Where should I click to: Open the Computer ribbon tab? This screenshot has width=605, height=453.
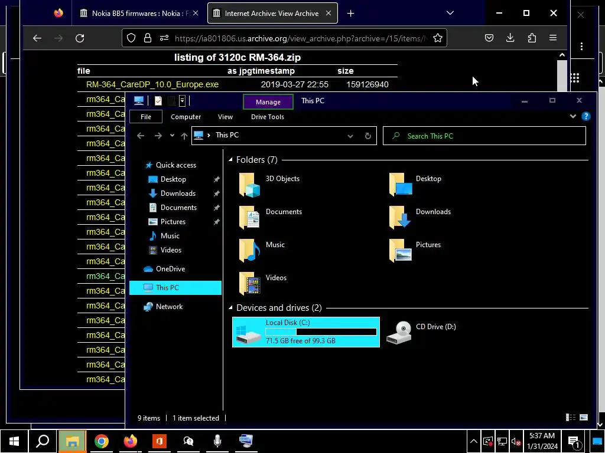point(186,117)
